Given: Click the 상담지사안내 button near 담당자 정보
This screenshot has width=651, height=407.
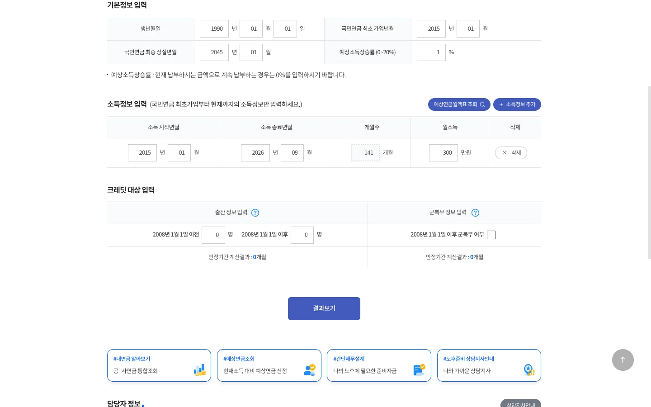Looking at the screenshot, I should pos(521,403).
